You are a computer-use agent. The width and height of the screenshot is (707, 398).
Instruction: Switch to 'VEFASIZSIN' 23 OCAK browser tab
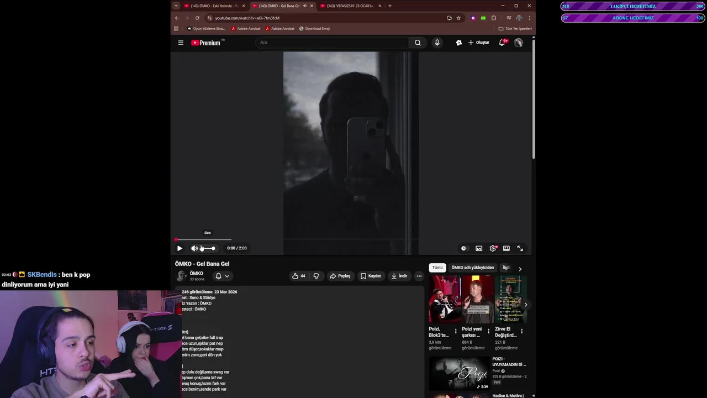point(351,6)
